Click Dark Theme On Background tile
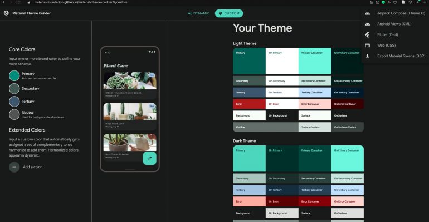429x222 pixels. (282, 213)
